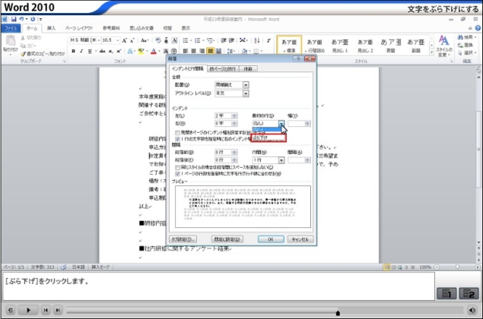
Task: Click the next step player button
Action: (x=58, y=310)
